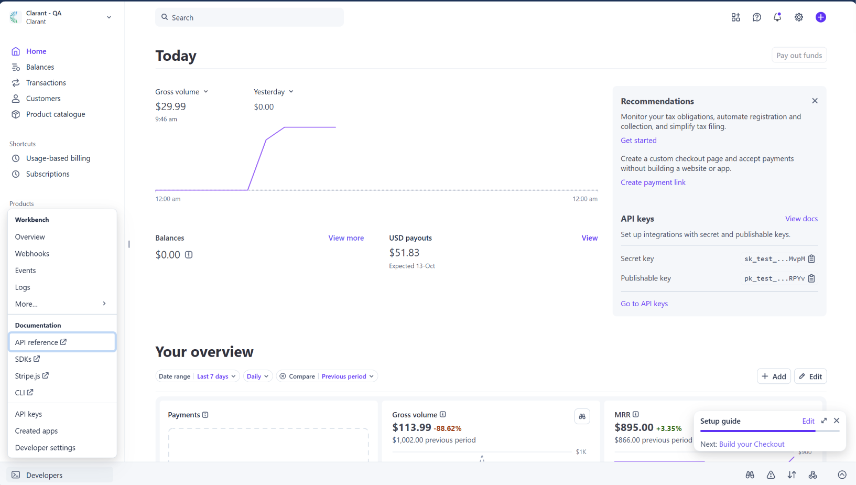Screen dimensions: 856x485
Task: Copy the secret key with clipboard icon
Action: [x=811, y=258]
